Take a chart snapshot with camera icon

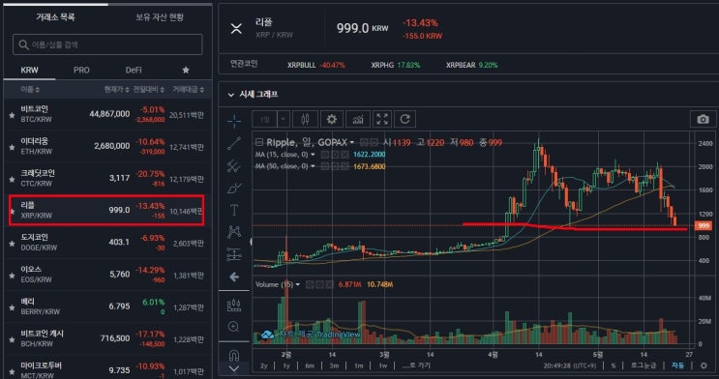point(703,120)
